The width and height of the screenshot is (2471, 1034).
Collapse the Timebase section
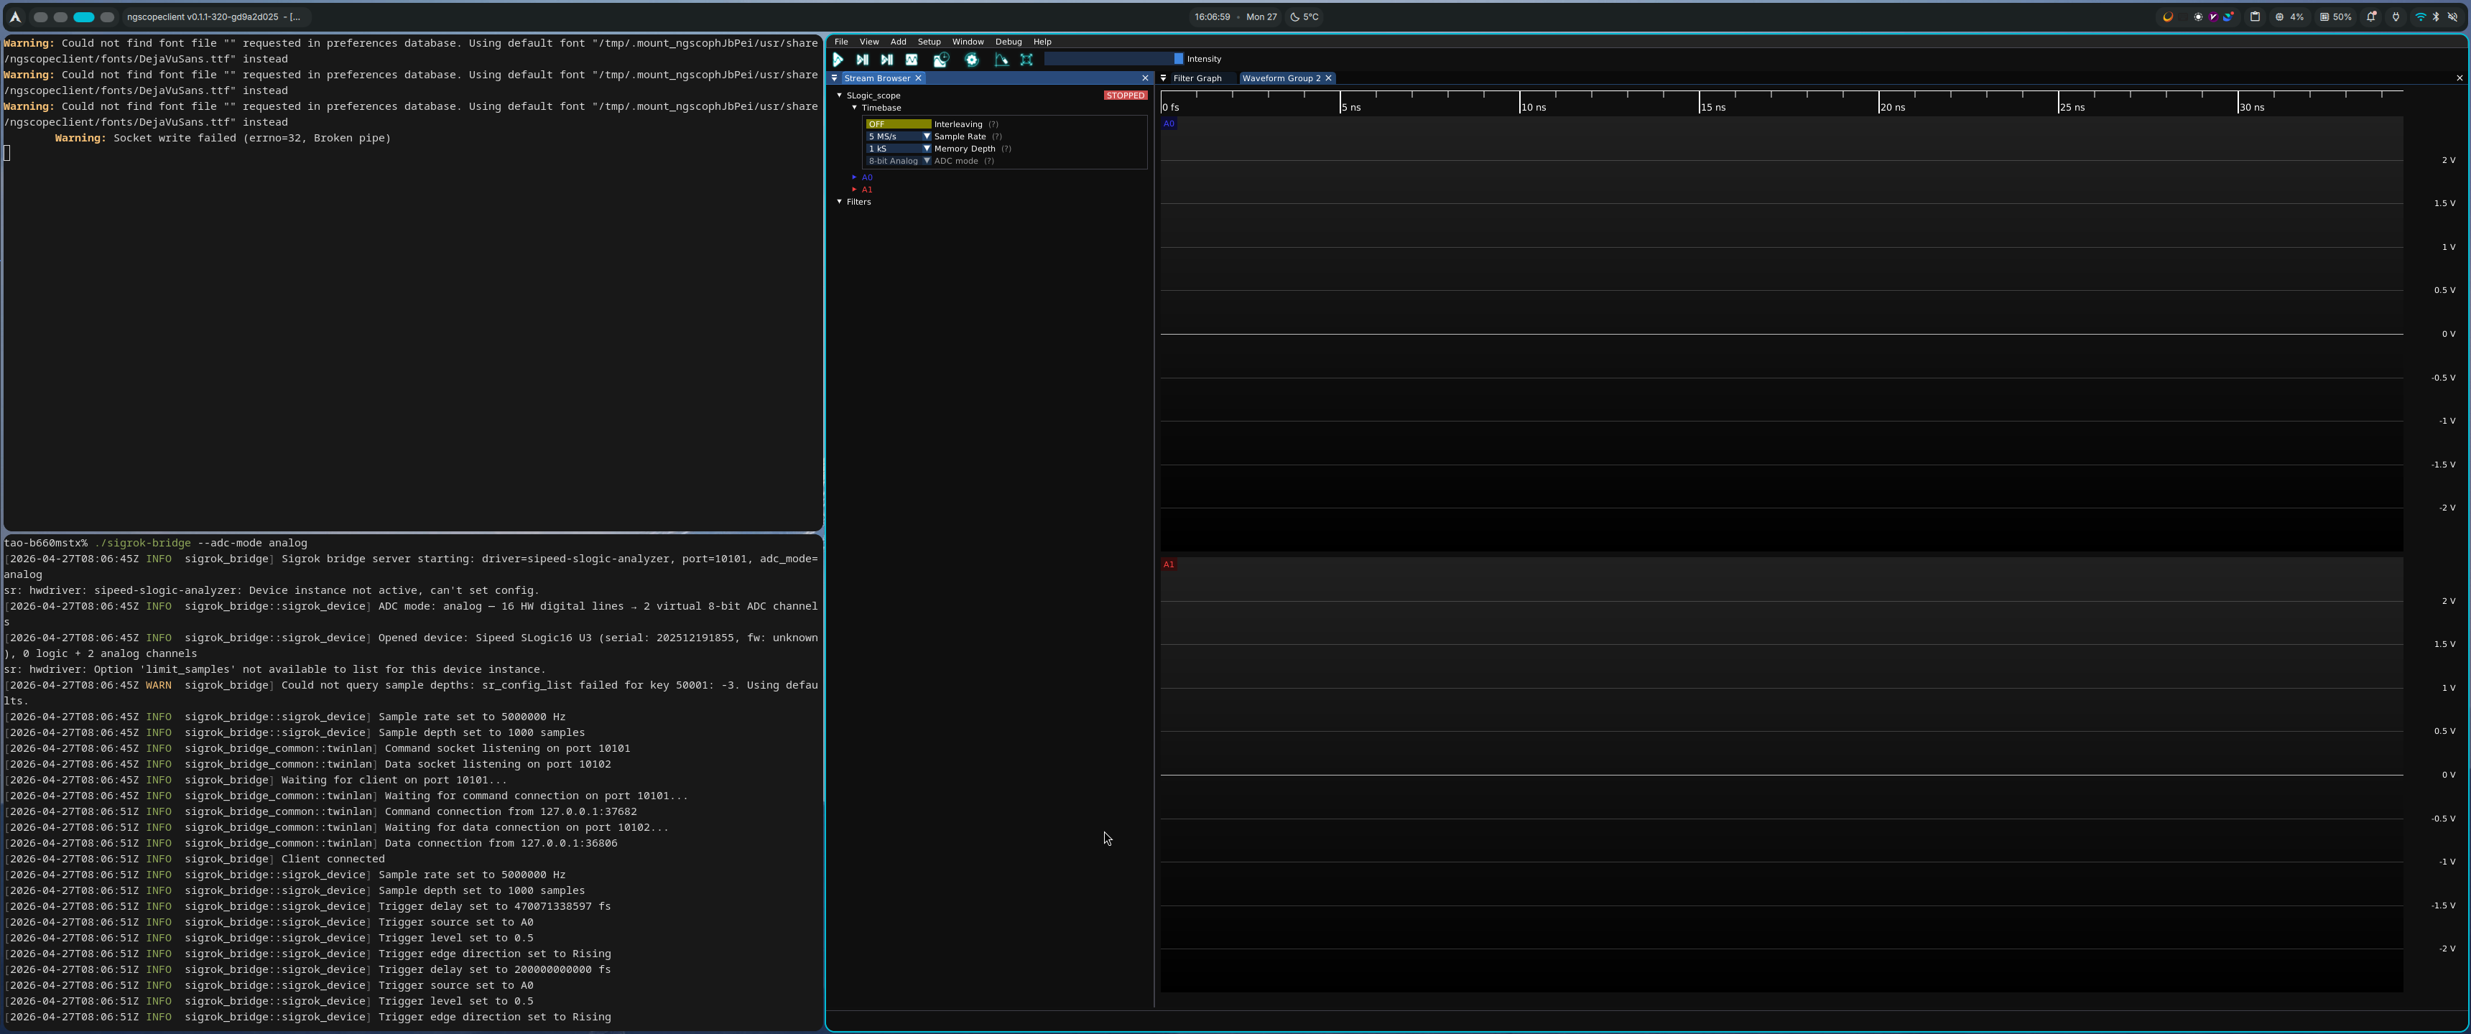click(x=854, y=108)
